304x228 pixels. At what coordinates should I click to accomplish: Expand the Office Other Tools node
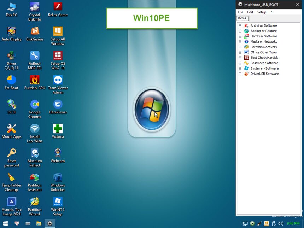pos(240,52)
